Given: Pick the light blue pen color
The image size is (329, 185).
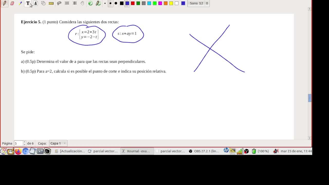Looking at the screenshot, I should pos(149,3).
